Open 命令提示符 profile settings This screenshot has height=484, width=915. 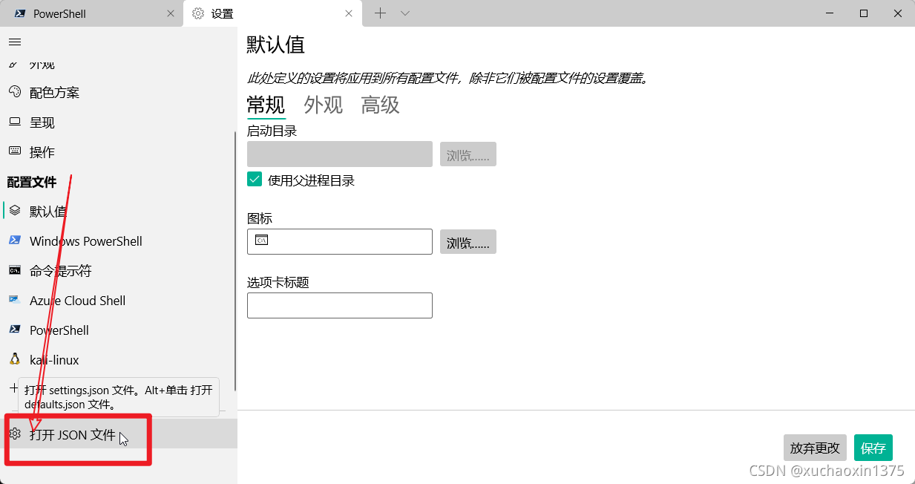point(119,270)
